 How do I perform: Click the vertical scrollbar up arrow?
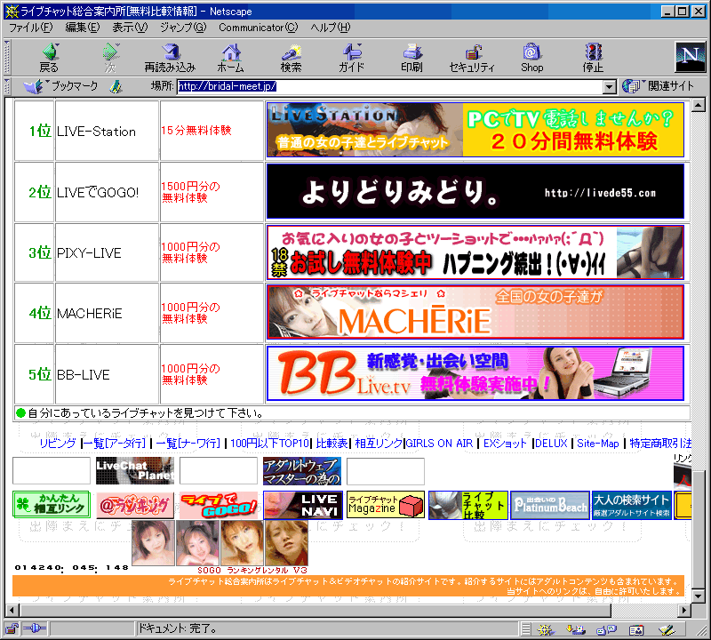[699, 105]
